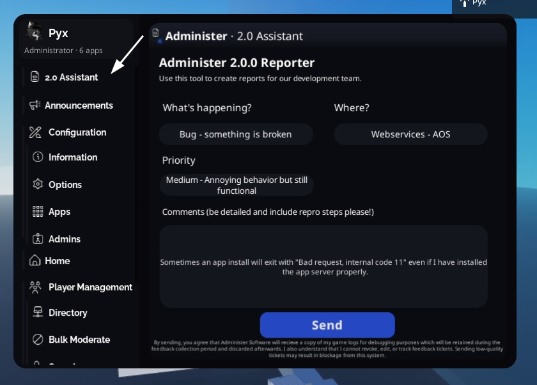Click the 2.0 Assistant document icon in sidebar
The width and height of the screenshot is (537, 385).
tap(35, 76)
